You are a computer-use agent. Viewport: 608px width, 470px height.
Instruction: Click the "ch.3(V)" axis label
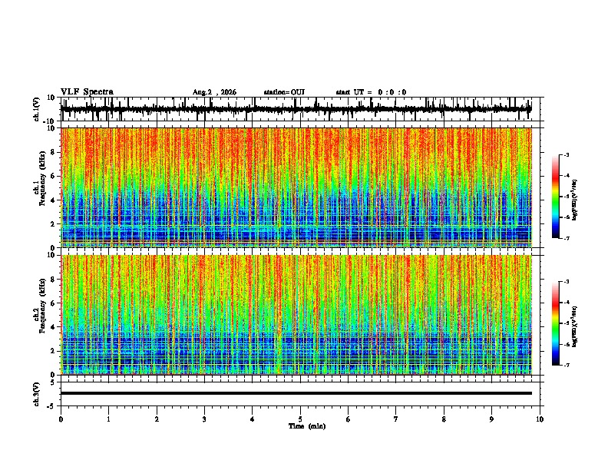point(37,394)
